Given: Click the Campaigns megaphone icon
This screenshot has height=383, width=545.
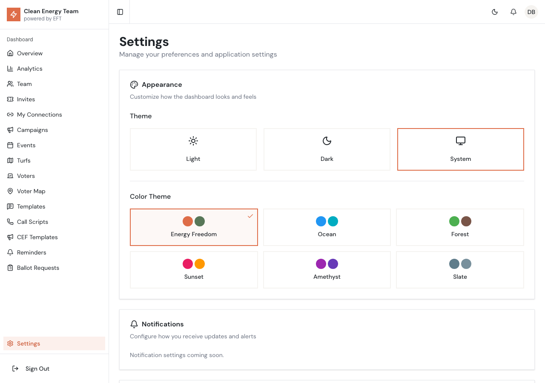Looking at the screenshot, I should pos(10,130).
